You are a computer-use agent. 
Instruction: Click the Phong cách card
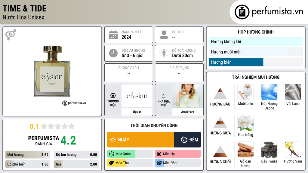tap(129, 73)
